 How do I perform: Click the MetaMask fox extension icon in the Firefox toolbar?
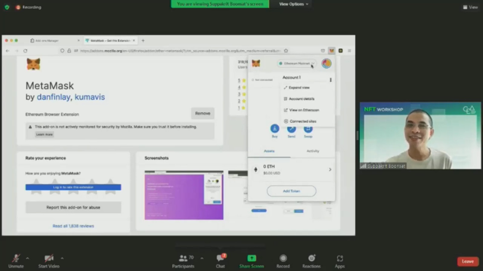[x=331, y=51]
